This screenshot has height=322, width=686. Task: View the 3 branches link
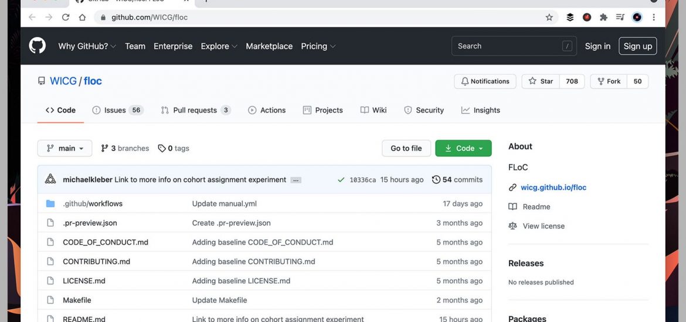tap(125, 148)
